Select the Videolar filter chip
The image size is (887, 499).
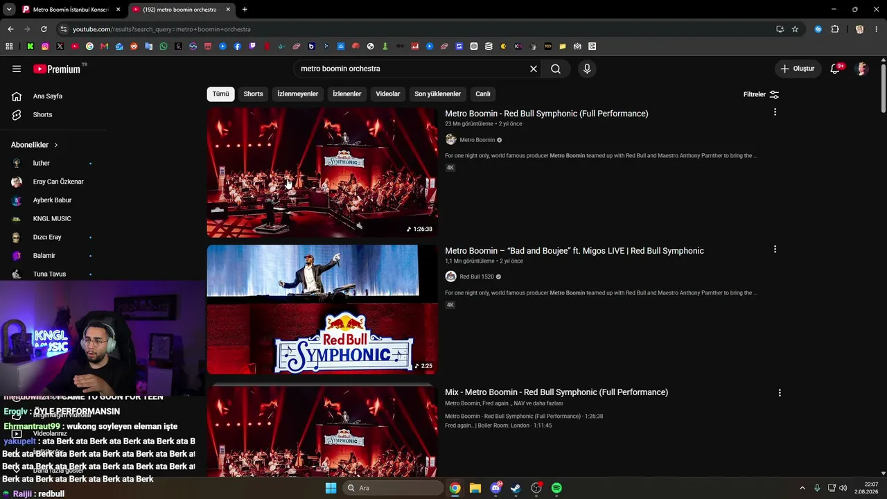click(388, 94)
